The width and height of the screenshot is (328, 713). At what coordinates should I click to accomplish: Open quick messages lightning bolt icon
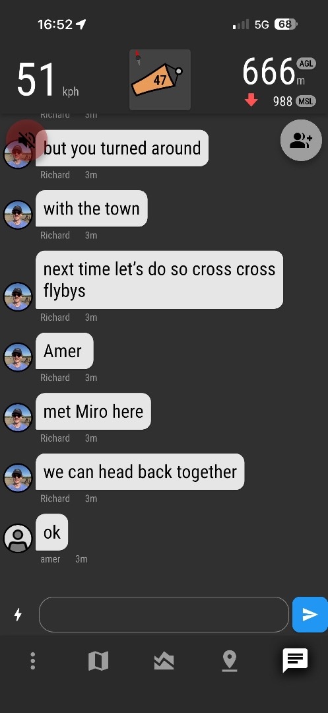pos(18,615)
